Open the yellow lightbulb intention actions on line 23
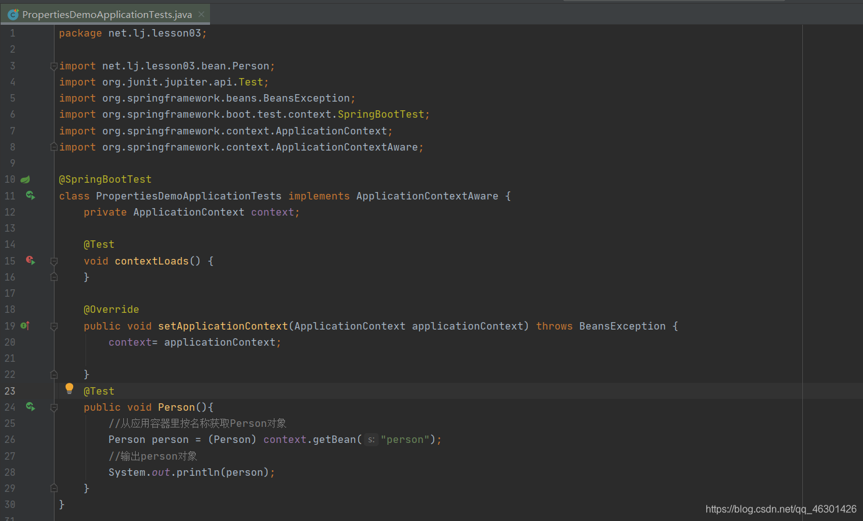Screen dimensions: 863x521 [x=69, y=389]
